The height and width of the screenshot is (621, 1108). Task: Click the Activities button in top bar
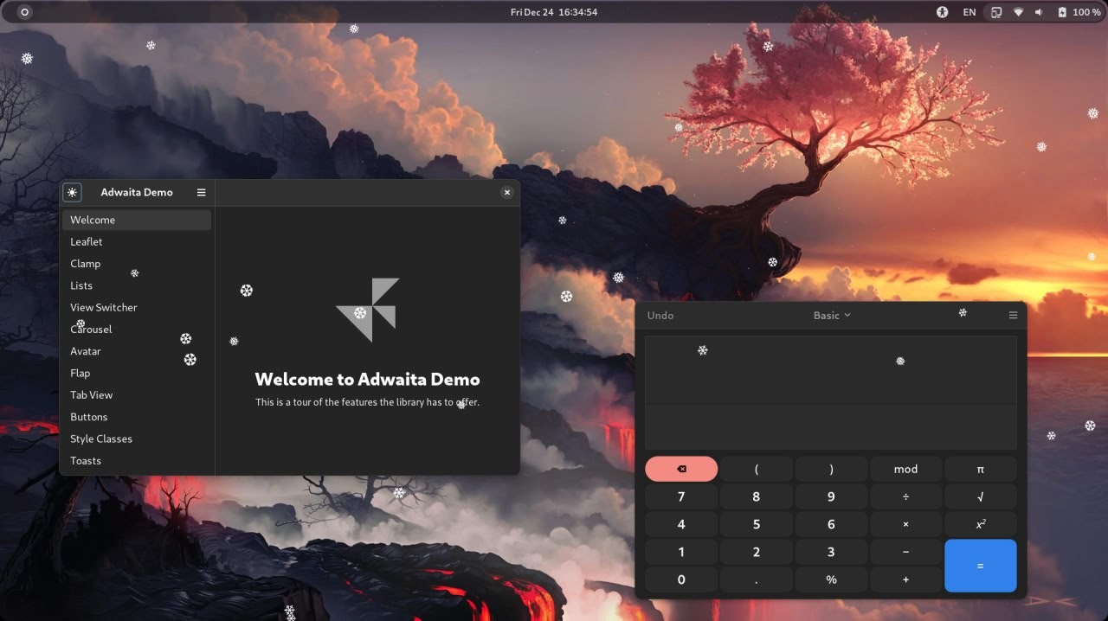coord(24,12)
